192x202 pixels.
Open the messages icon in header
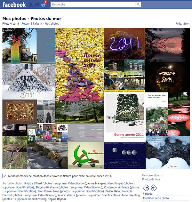(37, 5)
